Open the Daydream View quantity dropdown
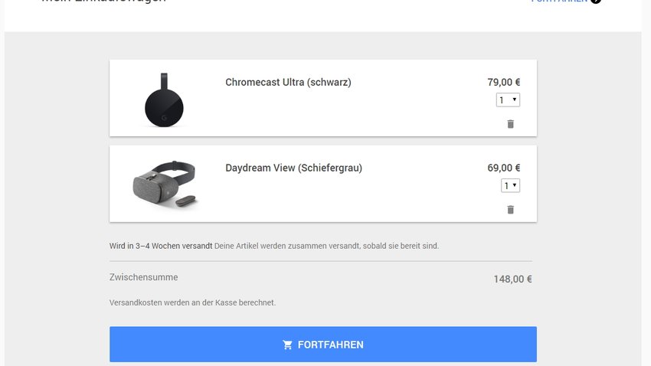 coord(510,185)
